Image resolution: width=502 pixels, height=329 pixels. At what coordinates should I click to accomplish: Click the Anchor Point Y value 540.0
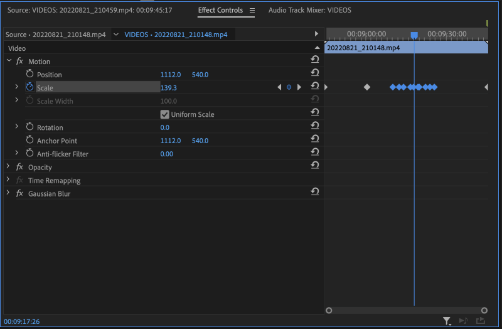[x=200, y=141]
